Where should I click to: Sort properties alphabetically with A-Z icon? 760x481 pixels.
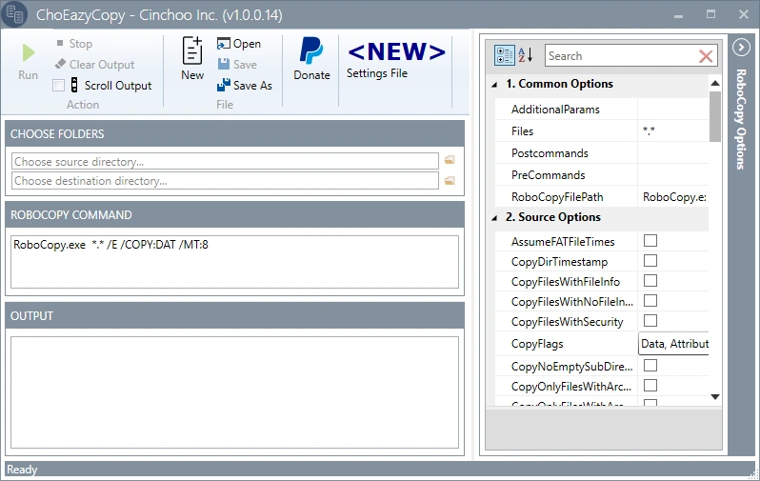point(526,55)
